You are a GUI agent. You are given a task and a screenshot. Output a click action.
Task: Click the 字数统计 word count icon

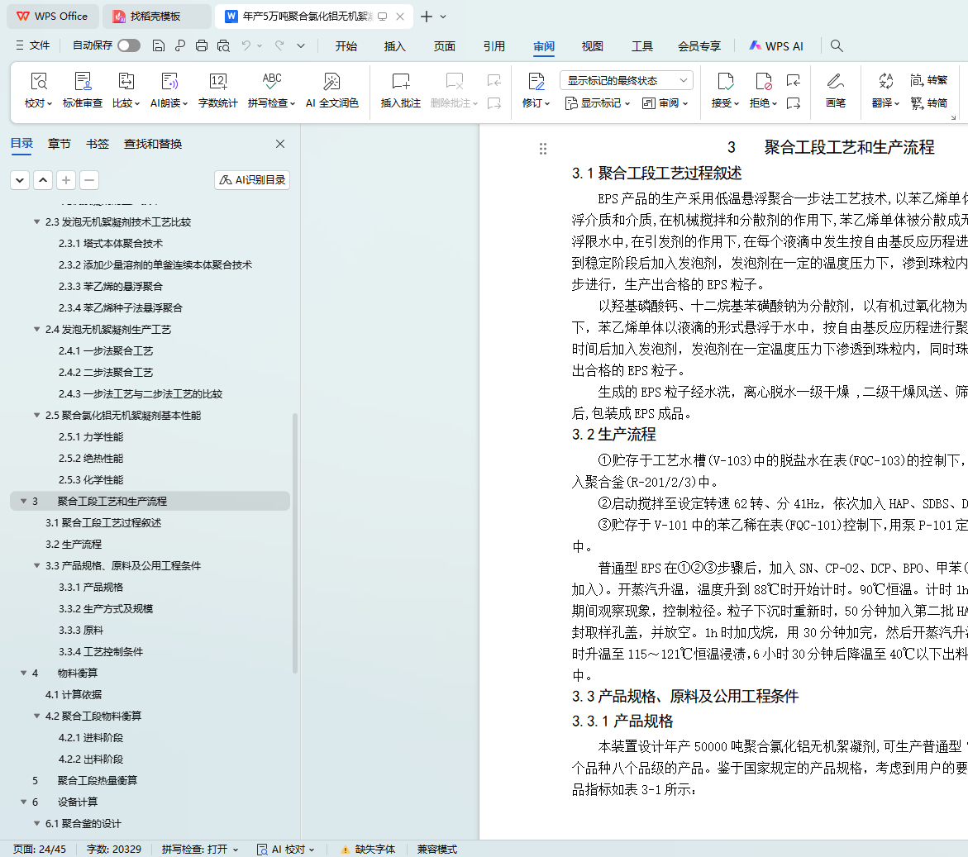[x=217, y=82]
